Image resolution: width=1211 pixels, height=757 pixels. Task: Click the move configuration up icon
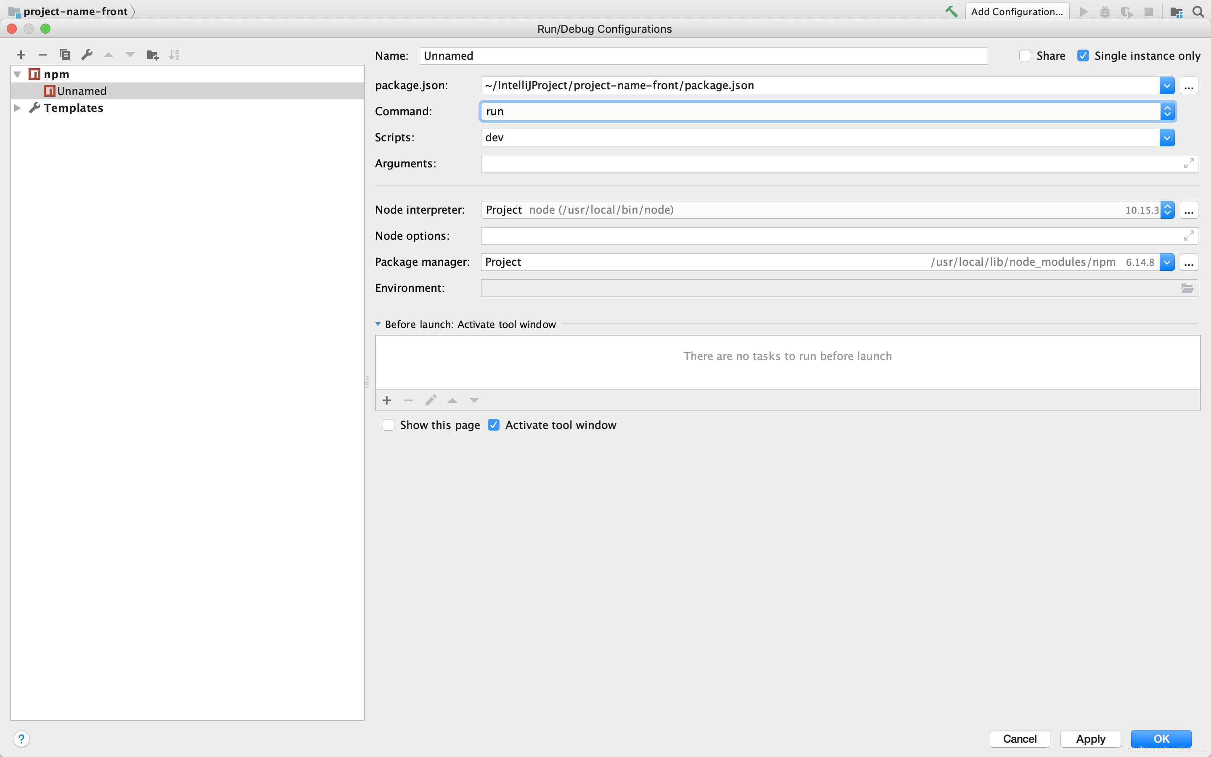coord(108,55)
